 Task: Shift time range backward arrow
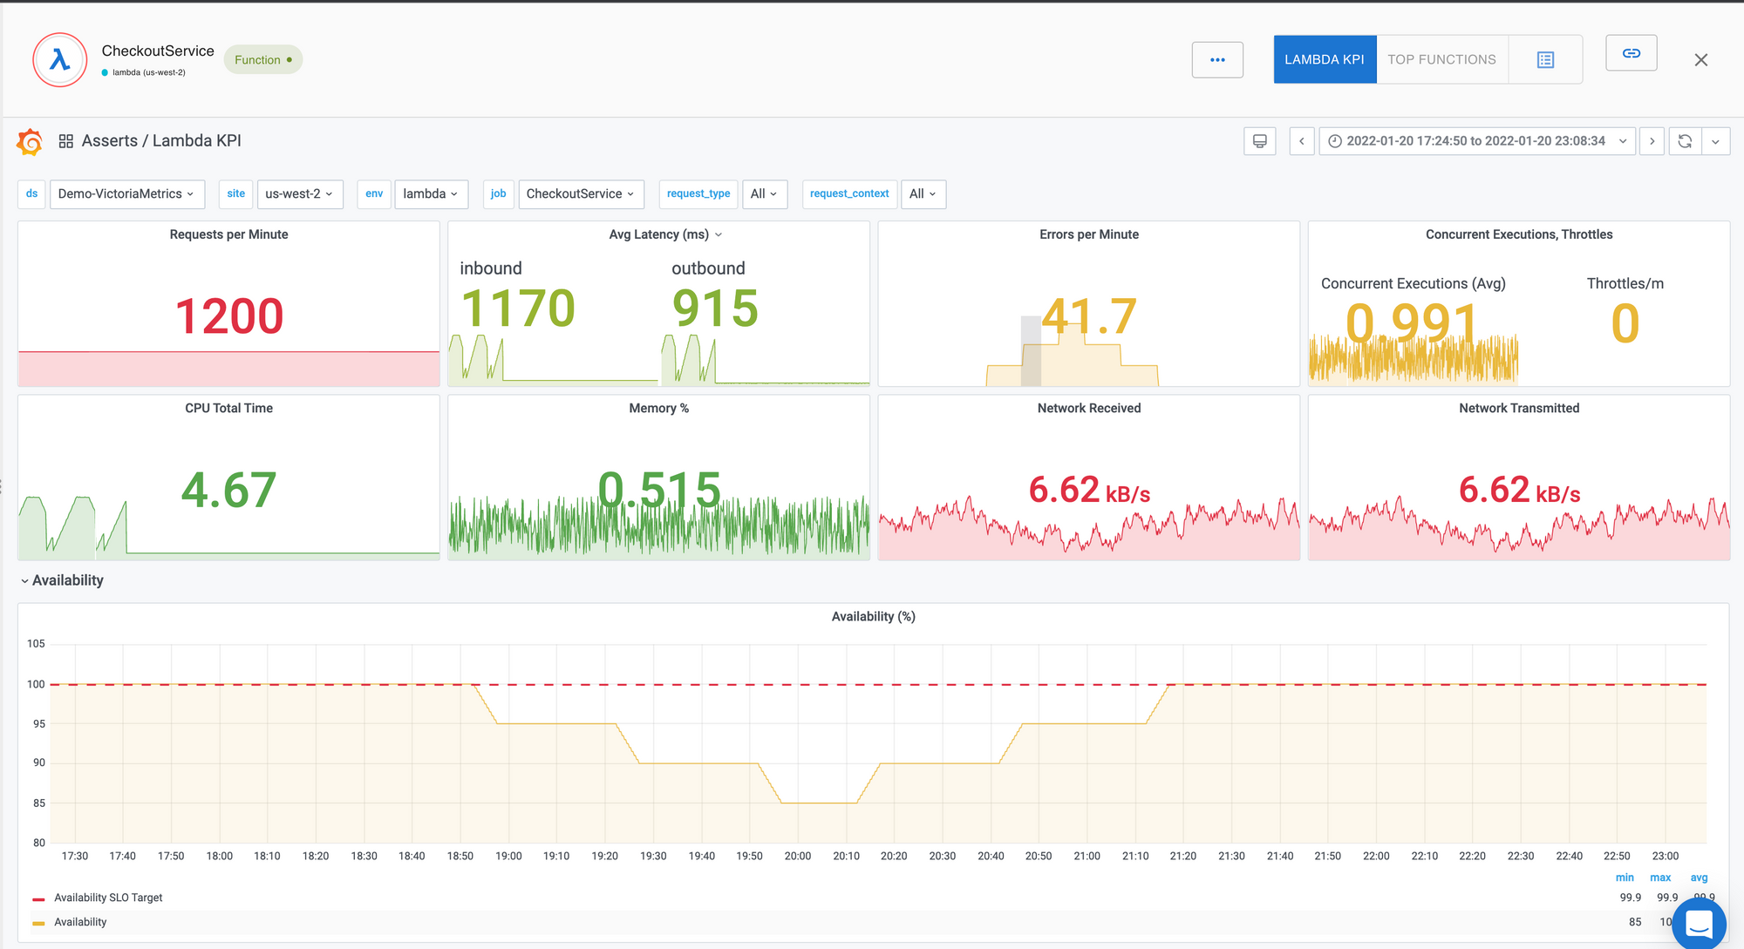point(1302,141)
